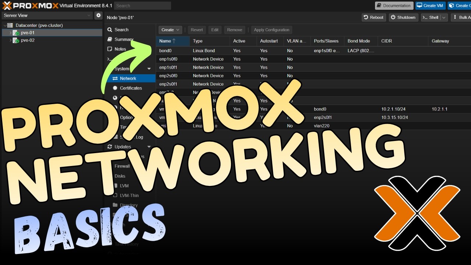
Task: Click the Datacenter server rack icon
Action: tap(10, 25)
